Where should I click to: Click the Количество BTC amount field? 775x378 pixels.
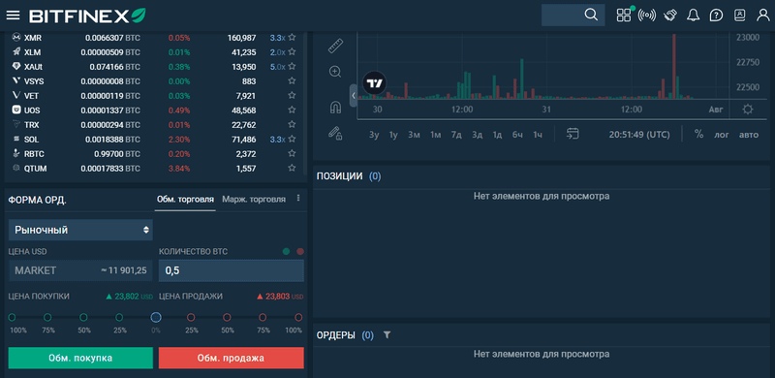point(232,270)
